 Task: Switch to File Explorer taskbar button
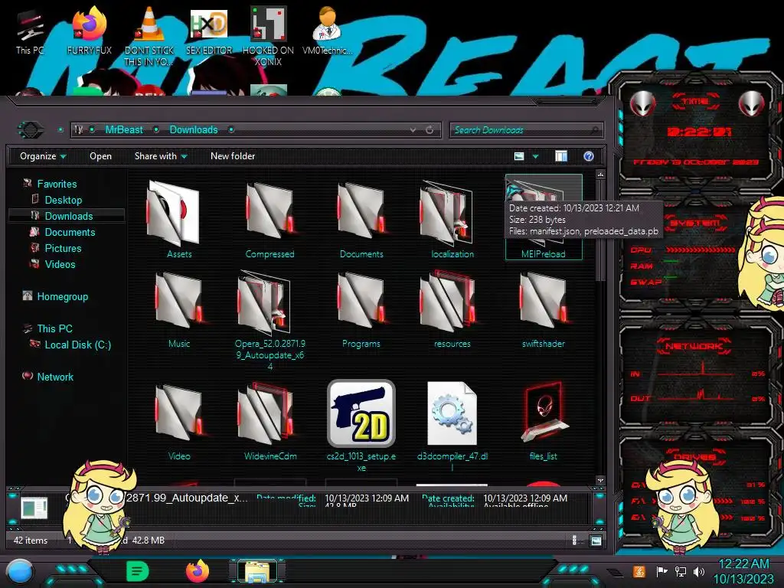point(257,571)
